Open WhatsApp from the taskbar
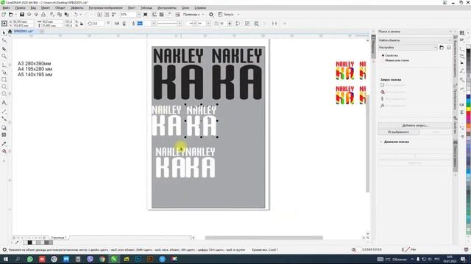This screenshot has height=264, width=471. [x=30, y=259]
